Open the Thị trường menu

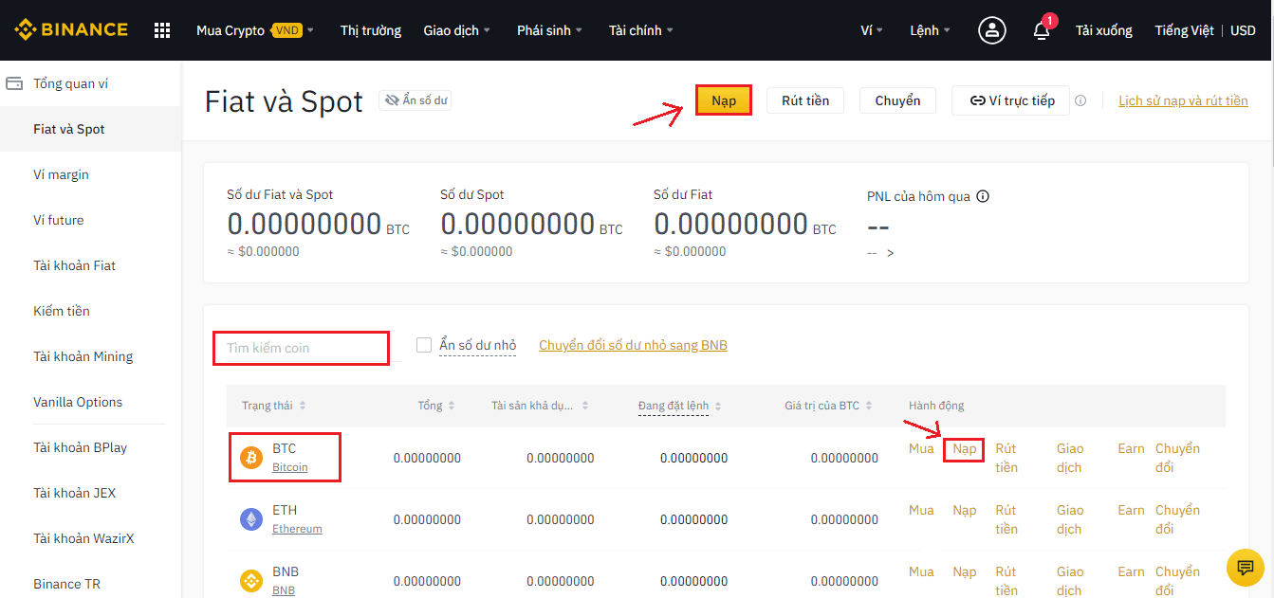(371, 30)
